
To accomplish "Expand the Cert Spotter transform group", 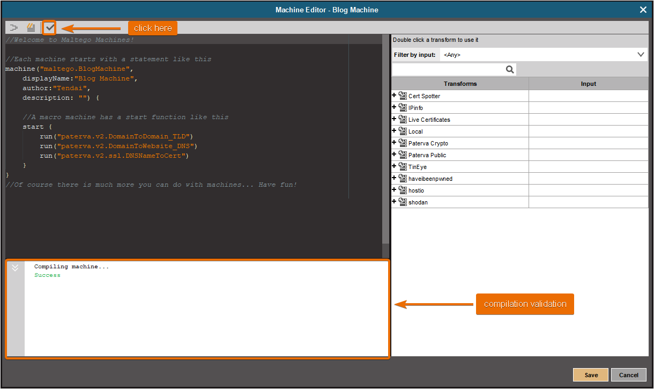I will click(x=395, y=96).
